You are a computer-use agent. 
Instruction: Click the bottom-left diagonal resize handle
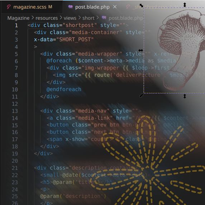(x=141, y=96)
